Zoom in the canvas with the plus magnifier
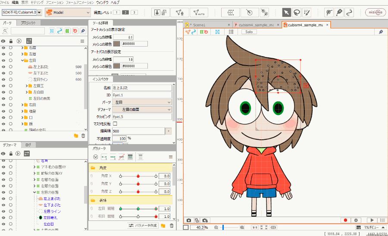Viewport: 388px width, 236px height. pyautogui.click(x=242, y=227)
